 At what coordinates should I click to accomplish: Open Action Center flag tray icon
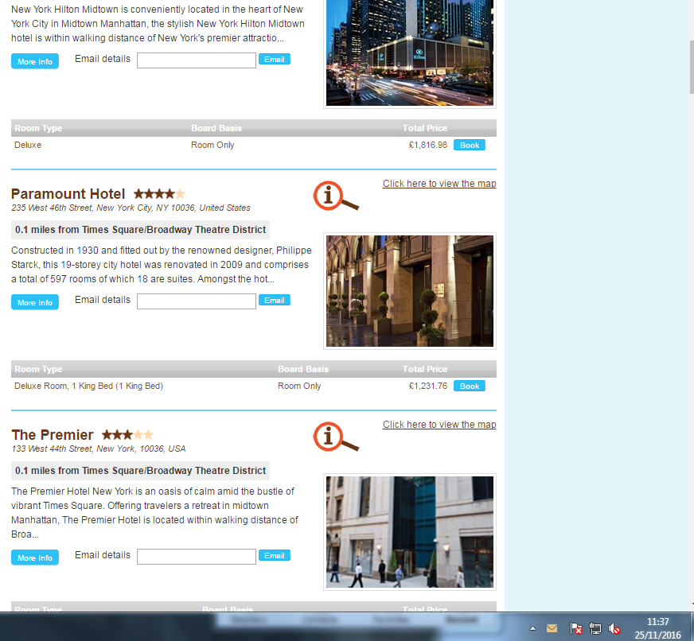pos(576,628)
